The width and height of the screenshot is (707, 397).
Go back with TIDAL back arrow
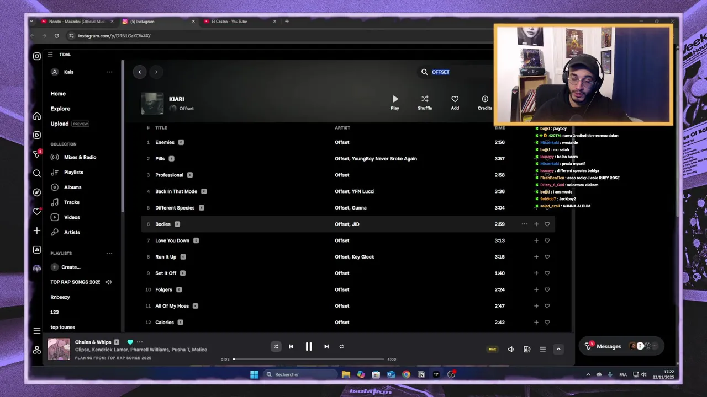(140, 72)
